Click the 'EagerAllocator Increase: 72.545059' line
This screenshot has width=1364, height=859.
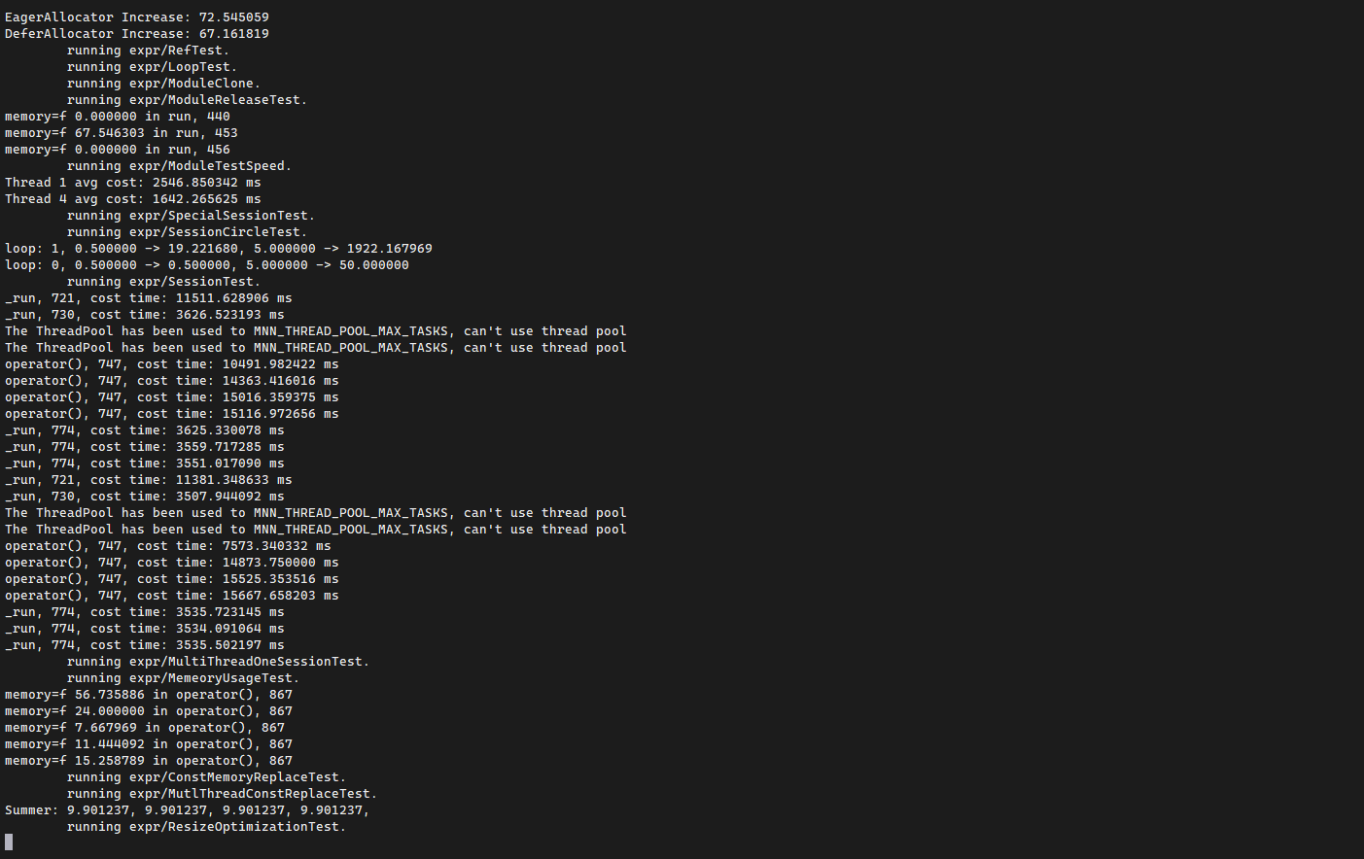pos(137,17)
